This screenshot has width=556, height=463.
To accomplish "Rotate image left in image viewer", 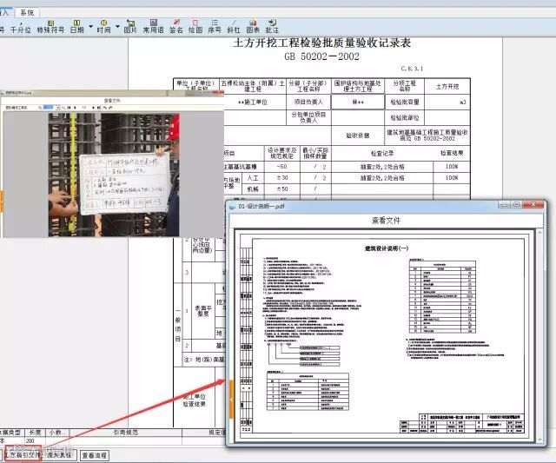I will coord(105,108).
